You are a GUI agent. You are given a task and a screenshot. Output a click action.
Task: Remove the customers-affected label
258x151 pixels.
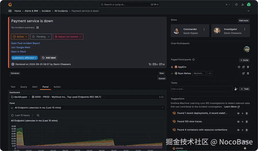[x=35, y=58]
